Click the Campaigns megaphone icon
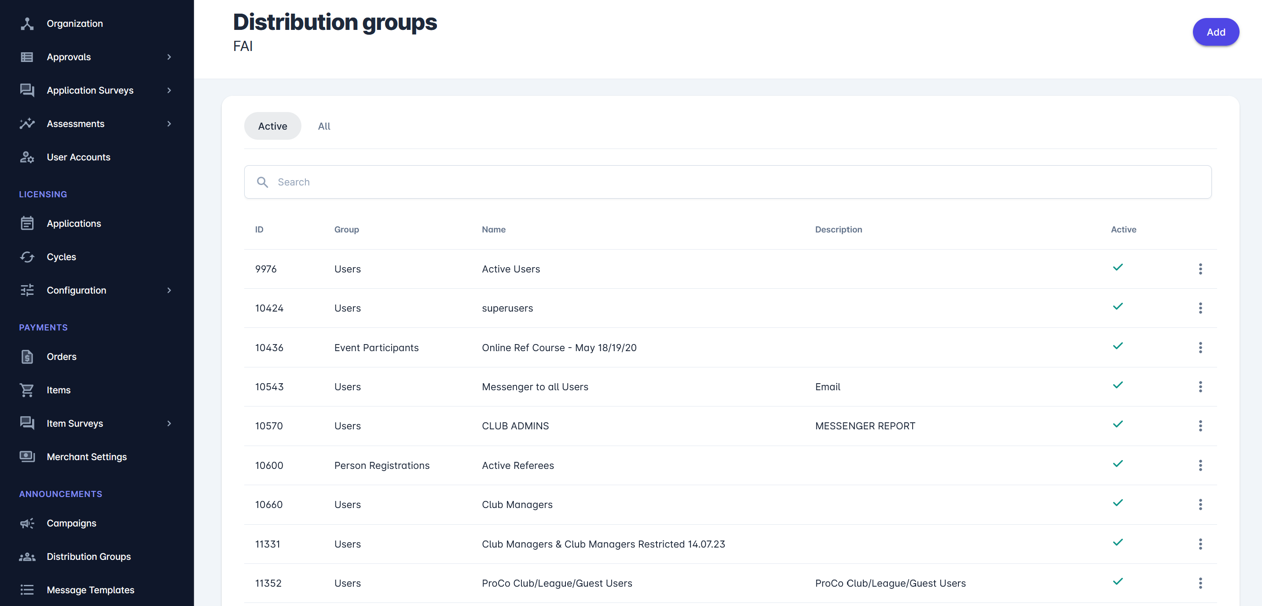This screenshot has height=606, width=1262. click(x=27, y=523)
